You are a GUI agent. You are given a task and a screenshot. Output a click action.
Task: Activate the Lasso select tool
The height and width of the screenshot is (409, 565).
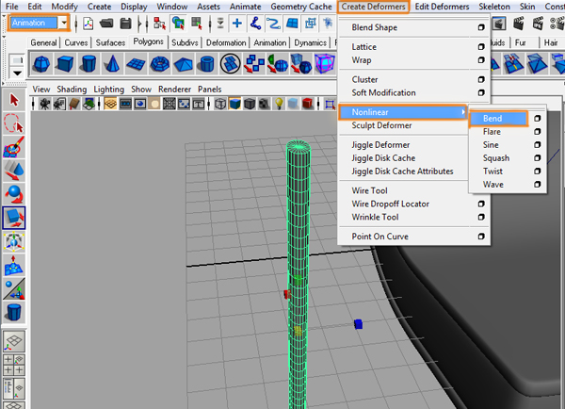pos(14,123)
